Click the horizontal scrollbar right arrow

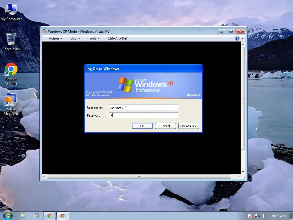tap(238, 176)
